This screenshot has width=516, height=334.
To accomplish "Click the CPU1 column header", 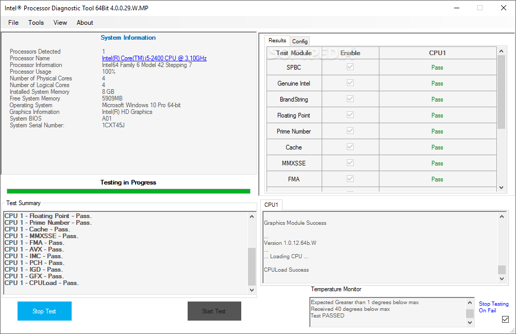I will click(437, 53).
